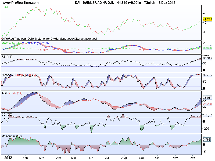Click the Datenhistorie der Dividendenausschüttung angepasst note
The width and height of the screenshot is (215, 161).
click(62, 39)
